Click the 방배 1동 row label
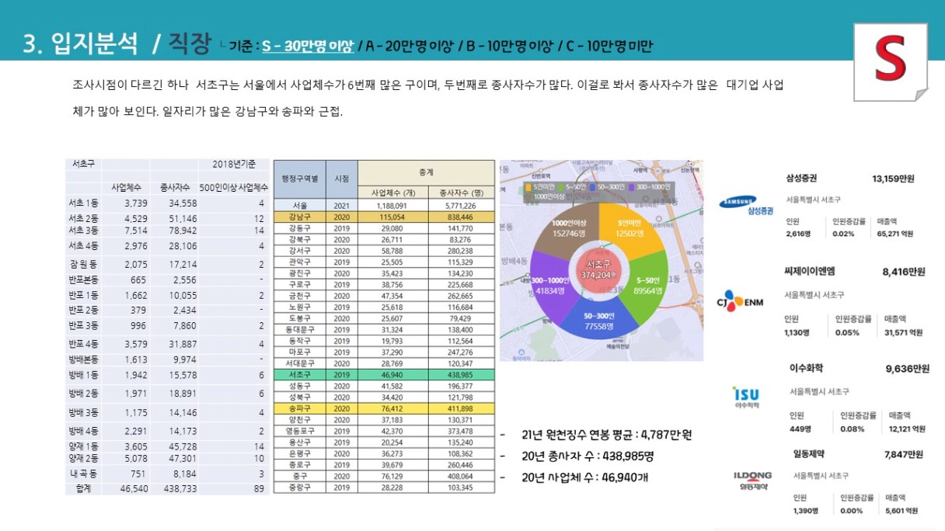Image resolution: width=945 pixels, height=531 pixels. (x=83, y=375)
